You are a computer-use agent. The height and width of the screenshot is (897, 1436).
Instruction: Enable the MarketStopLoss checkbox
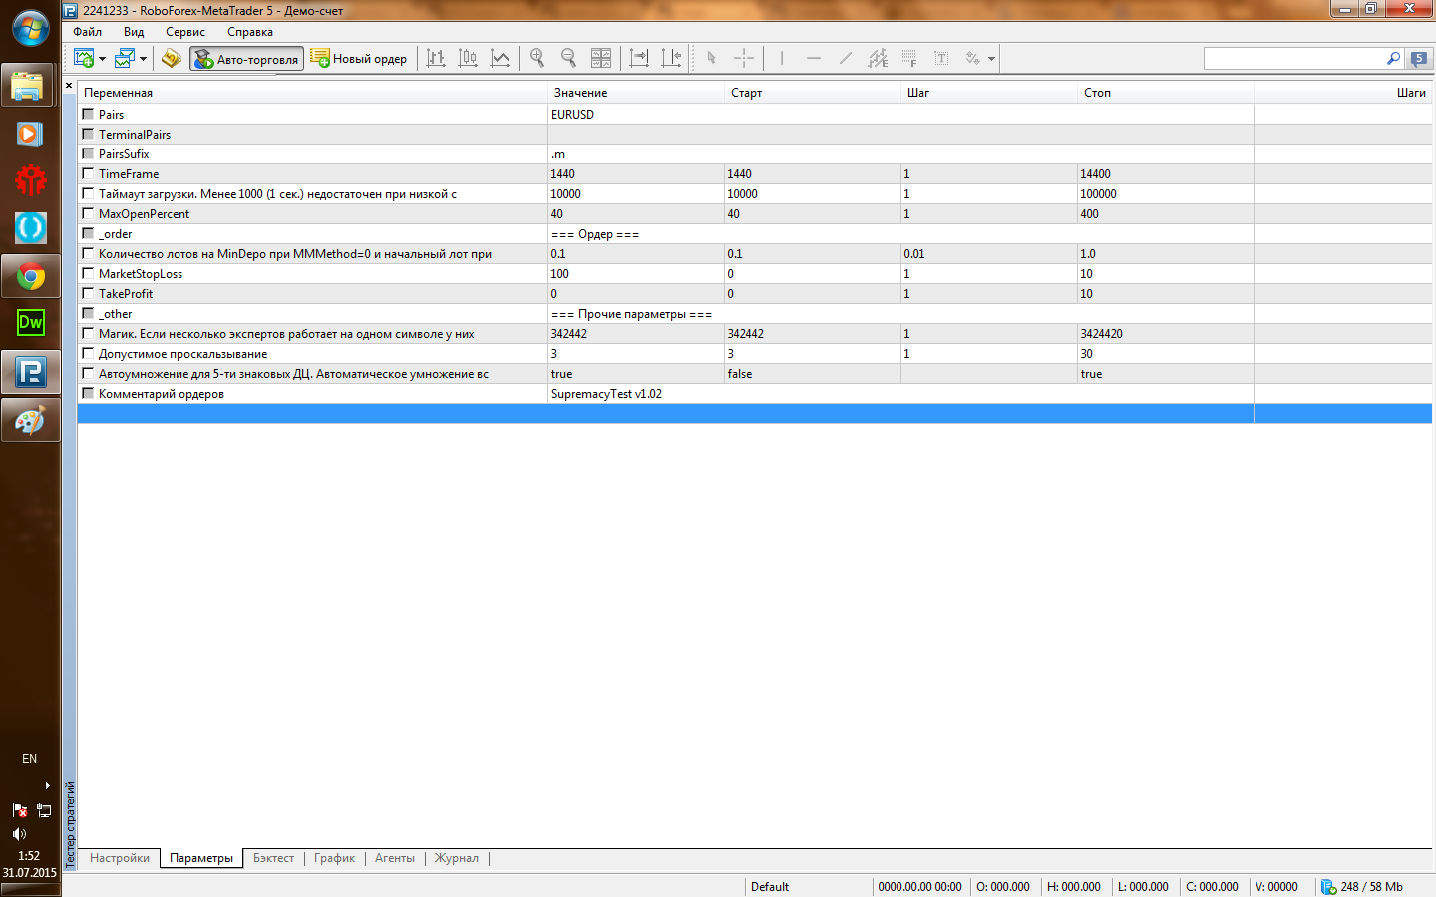(x=88, y=273)
